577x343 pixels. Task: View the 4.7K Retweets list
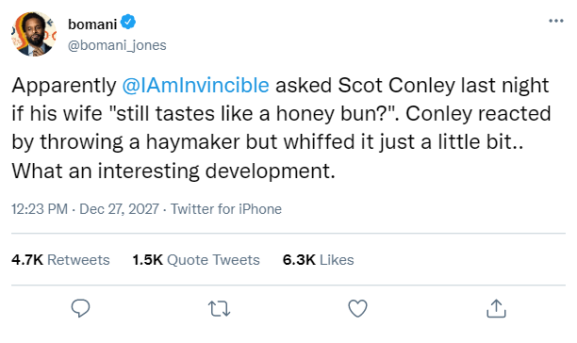coord(60,259)
